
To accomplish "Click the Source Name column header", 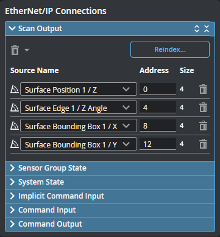I will click(35, 71).
